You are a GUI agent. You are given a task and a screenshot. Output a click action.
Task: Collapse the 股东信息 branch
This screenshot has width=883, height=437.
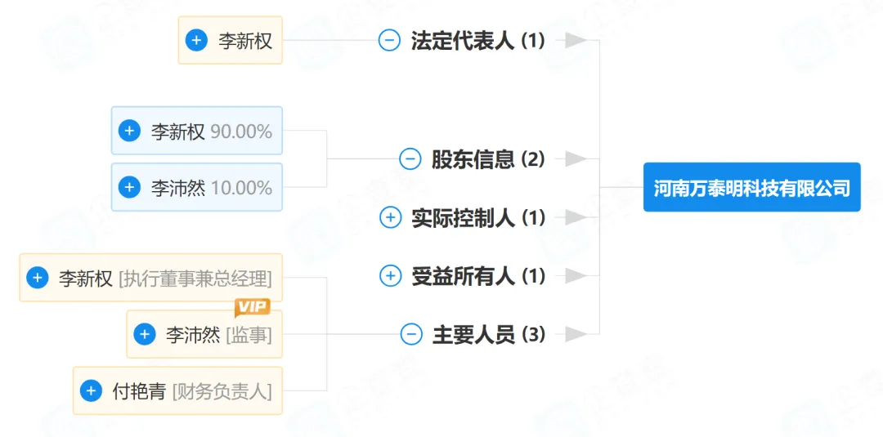(410, 158)
